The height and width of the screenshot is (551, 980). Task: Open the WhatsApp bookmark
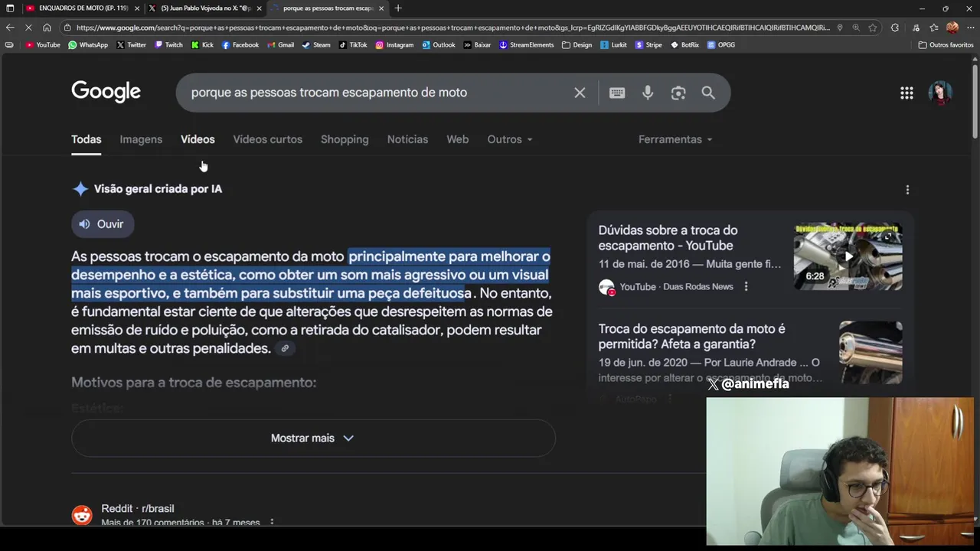[88, 45]
